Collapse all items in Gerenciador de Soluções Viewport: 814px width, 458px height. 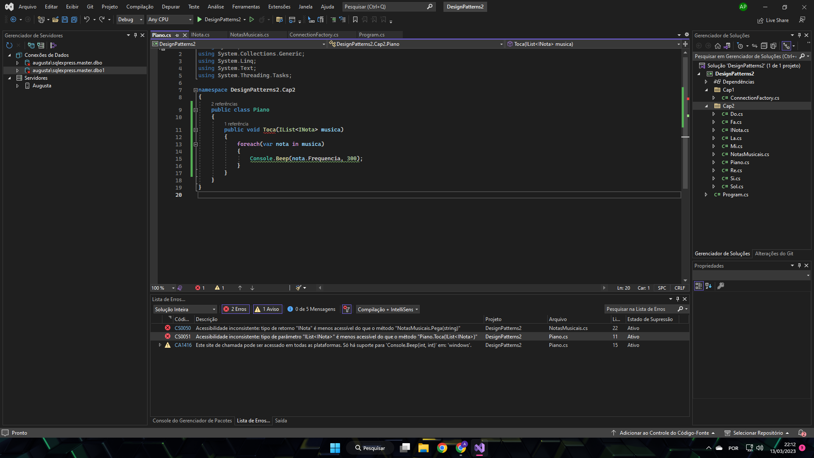764,46
